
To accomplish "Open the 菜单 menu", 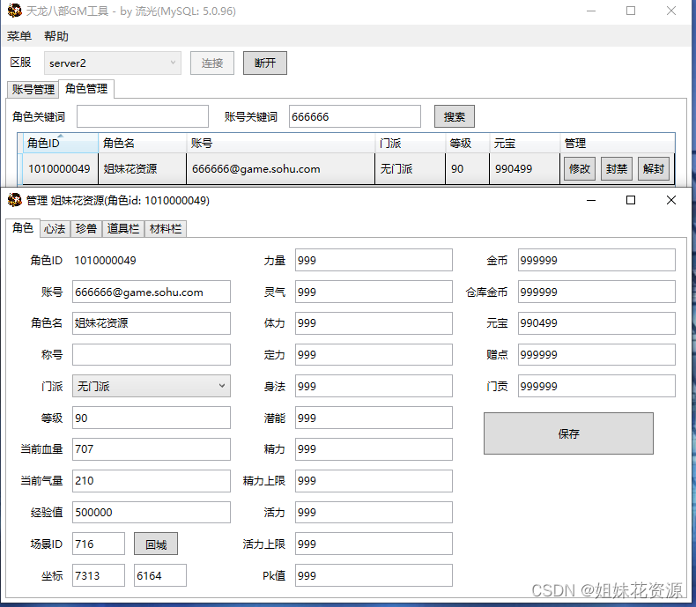I will tap(19, 36).
